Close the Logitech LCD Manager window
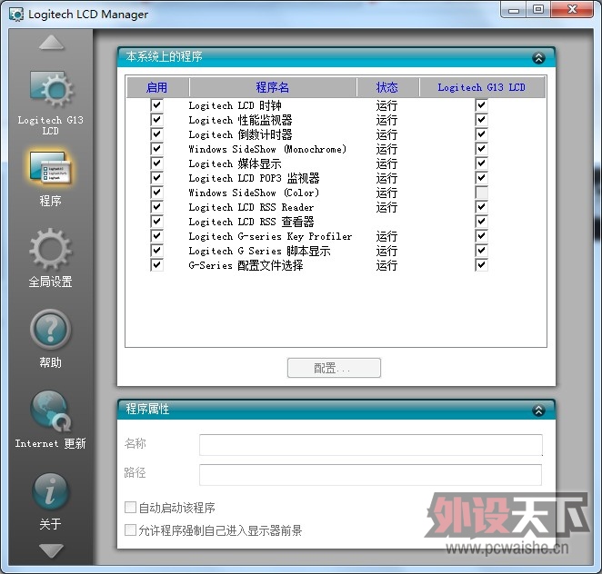 pyautogui.click(x=572, y=10)
